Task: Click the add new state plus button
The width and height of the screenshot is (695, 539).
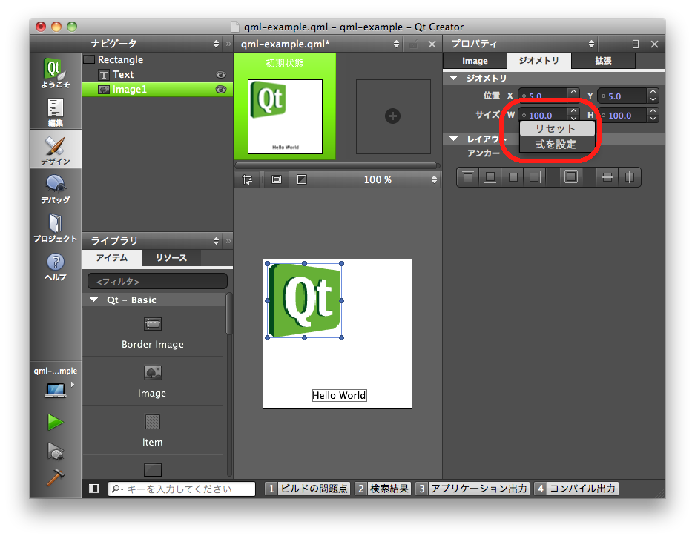Action: pos(393,116)
